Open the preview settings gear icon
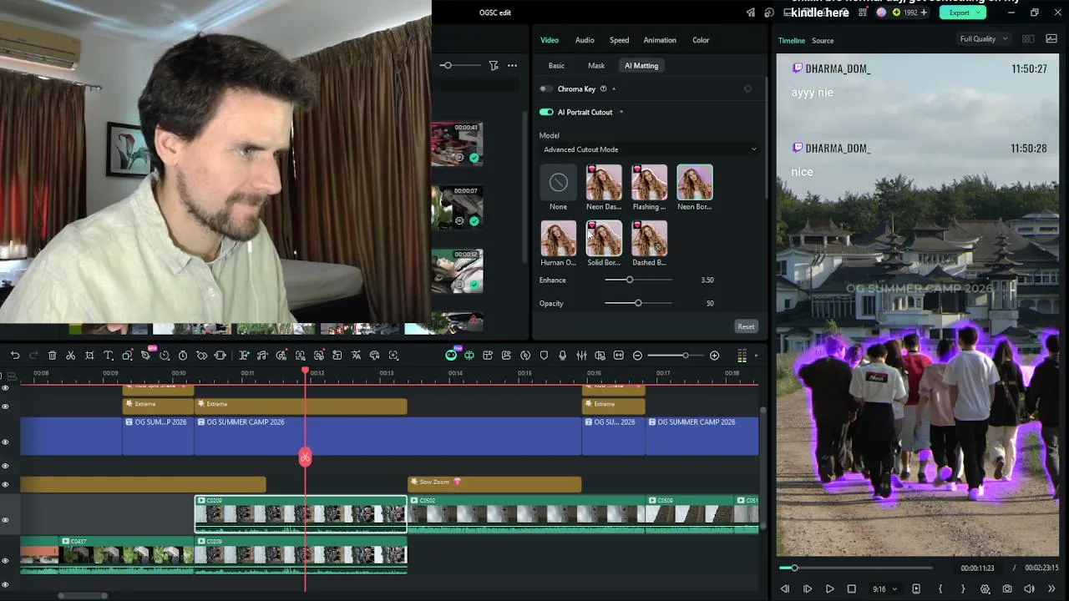 [x=985, y=588]
